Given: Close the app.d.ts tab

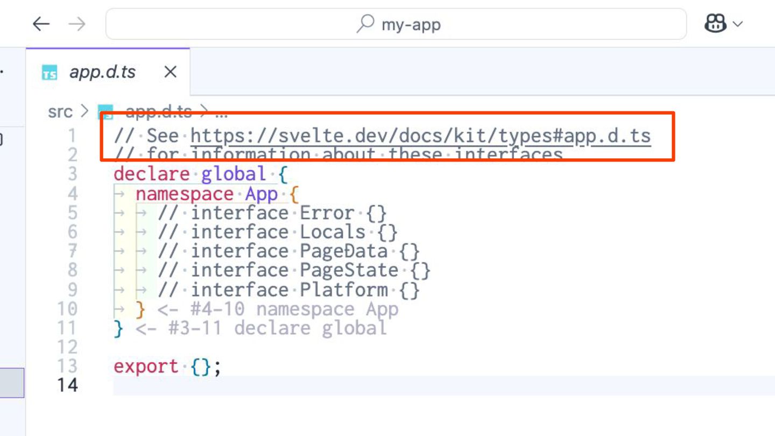Looking at the screenshot, I should click(x=170, y=72).
